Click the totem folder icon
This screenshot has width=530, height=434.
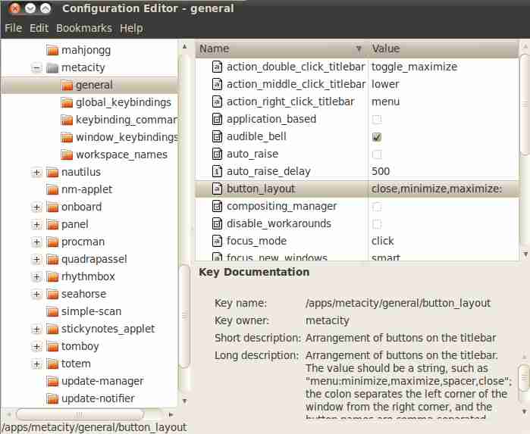pos(52,364)
